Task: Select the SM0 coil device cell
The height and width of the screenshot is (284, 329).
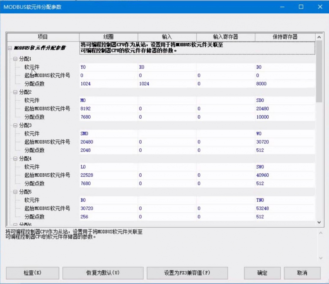Action: (108, 133)
